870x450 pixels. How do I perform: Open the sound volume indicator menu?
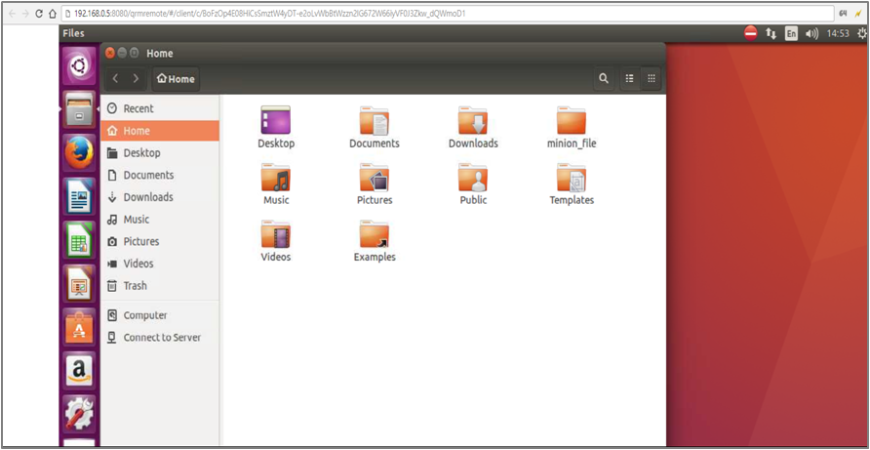811,33
